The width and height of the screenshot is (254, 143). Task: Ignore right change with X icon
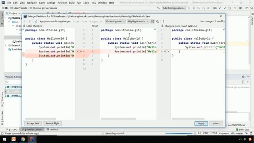pos(168,51)
